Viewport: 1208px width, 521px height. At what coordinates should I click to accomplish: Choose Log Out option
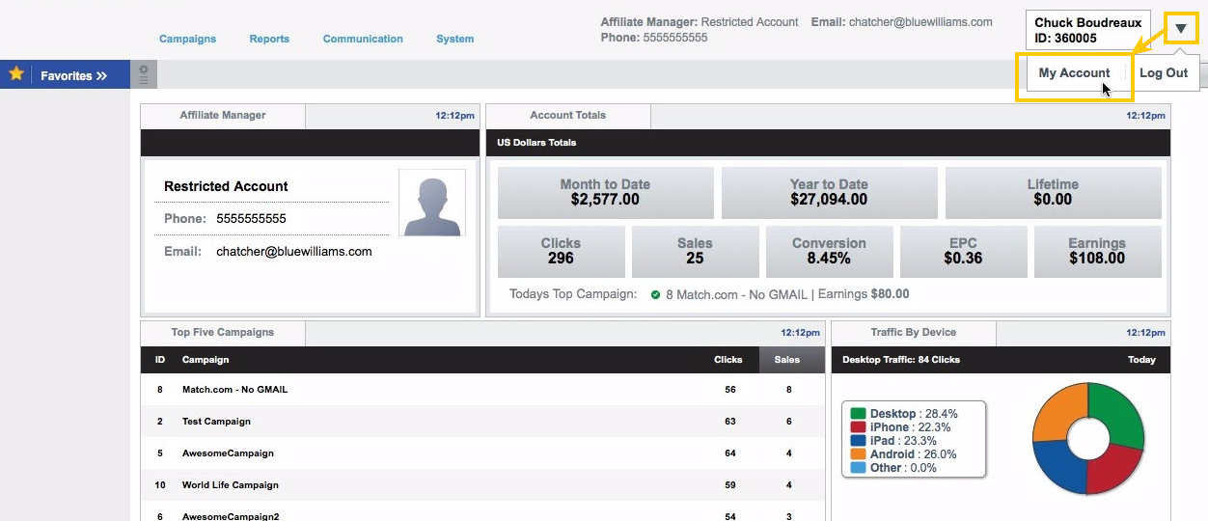point(1164,73)
